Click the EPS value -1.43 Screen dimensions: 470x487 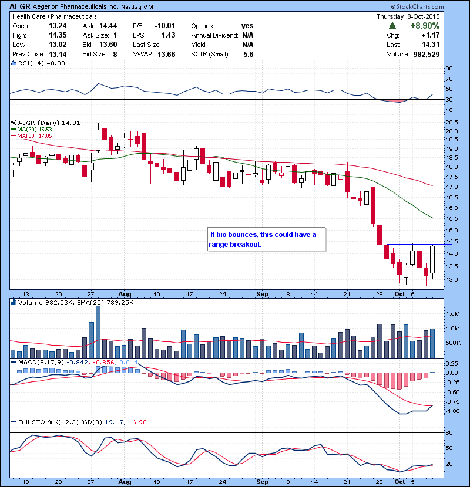coord(167,35)
